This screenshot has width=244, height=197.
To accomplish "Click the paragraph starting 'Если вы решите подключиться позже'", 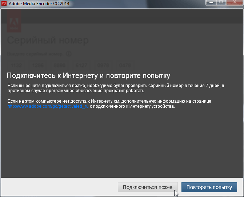I will pyautogui.click(x=116, y=88).
